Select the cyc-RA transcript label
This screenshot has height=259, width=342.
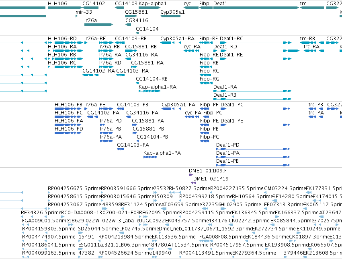(192, 47)
